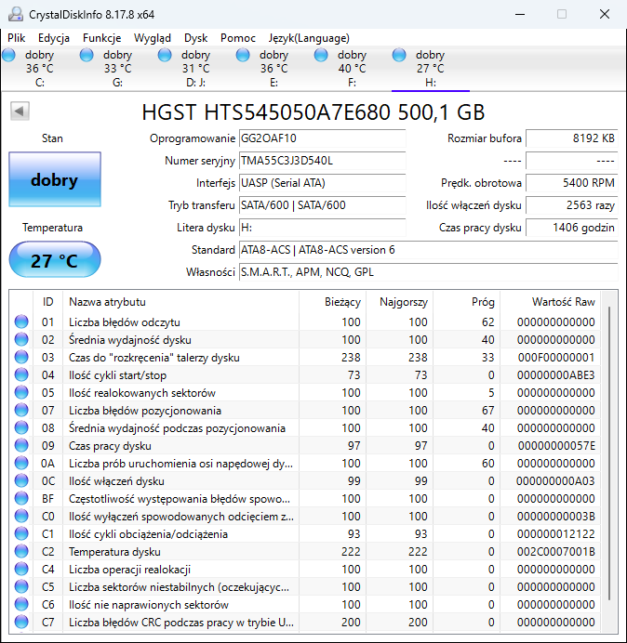Click the 'Próg' column header
This screenshot has width=627, height=643.
(467, 302)
